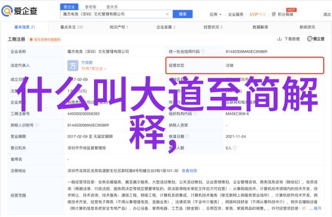Screen dimensions: 332x217
Task: Click the 方 avatar of the legal representative
Action: (73, 66)
